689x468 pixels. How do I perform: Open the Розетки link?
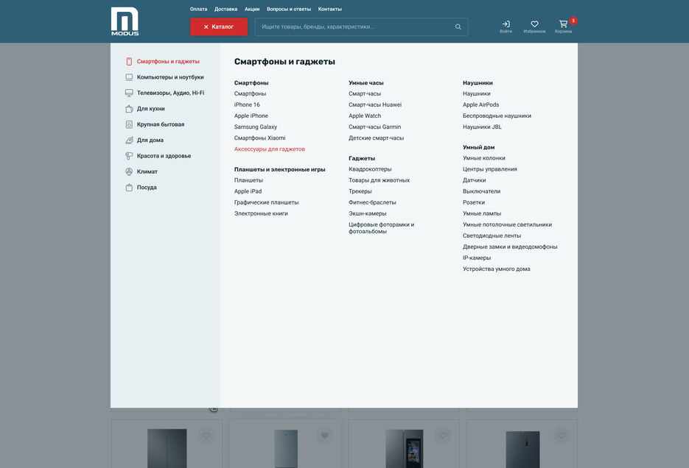474,202
